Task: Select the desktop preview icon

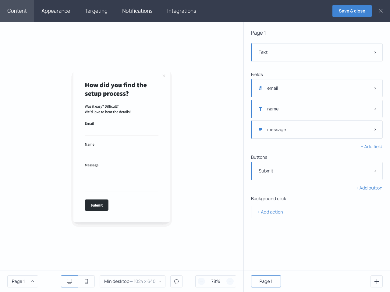Action: [x=69, y=281]
